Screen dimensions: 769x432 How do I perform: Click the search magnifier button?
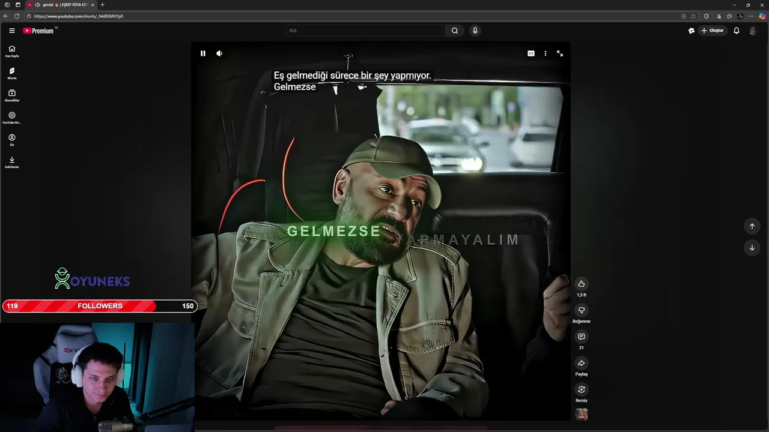tap(455, 31)
